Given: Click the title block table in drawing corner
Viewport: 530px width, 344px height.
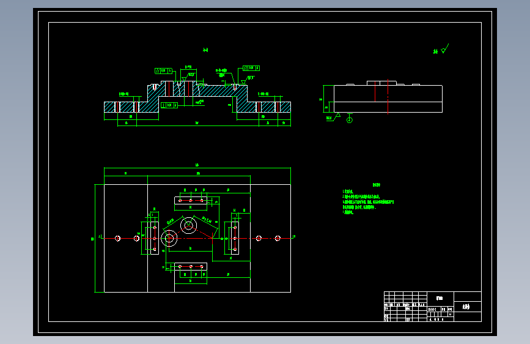Looking at the screenshot, I should click(x=433, y=307).
